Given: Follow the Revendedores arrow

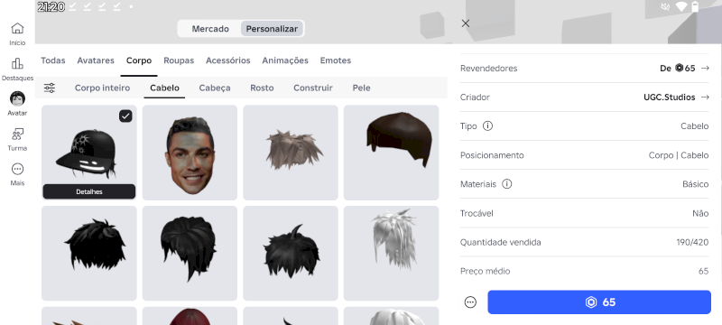Looking at the screenshot, I should (705, 68).
